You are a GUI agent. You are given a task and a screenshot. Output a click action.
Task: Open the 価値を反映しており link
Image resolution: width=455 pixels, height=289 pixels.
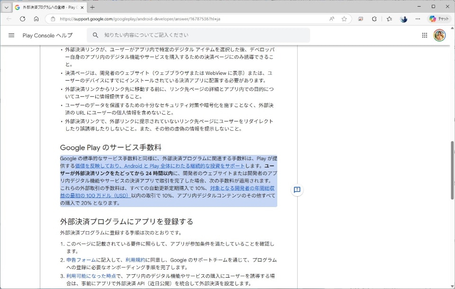(x=160, y=166)
